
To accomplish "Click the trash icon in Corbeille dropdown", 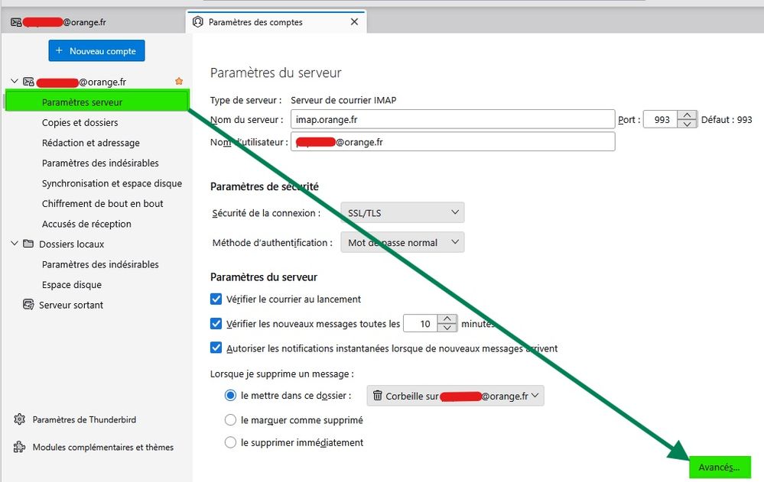I will (378, 396).
